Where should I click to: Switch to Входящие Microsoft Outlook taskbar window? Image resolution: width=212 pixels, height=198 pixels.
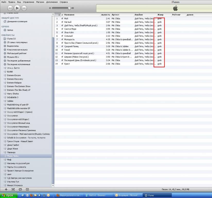pyautogui.click(x=127, y=195)
